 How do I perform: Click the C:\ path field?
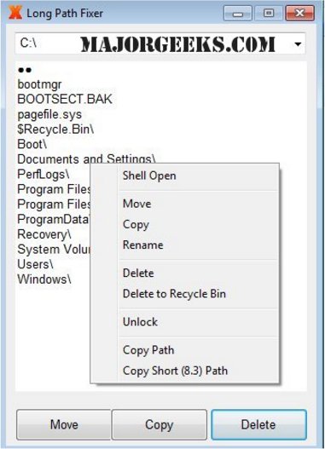[160, 43]
